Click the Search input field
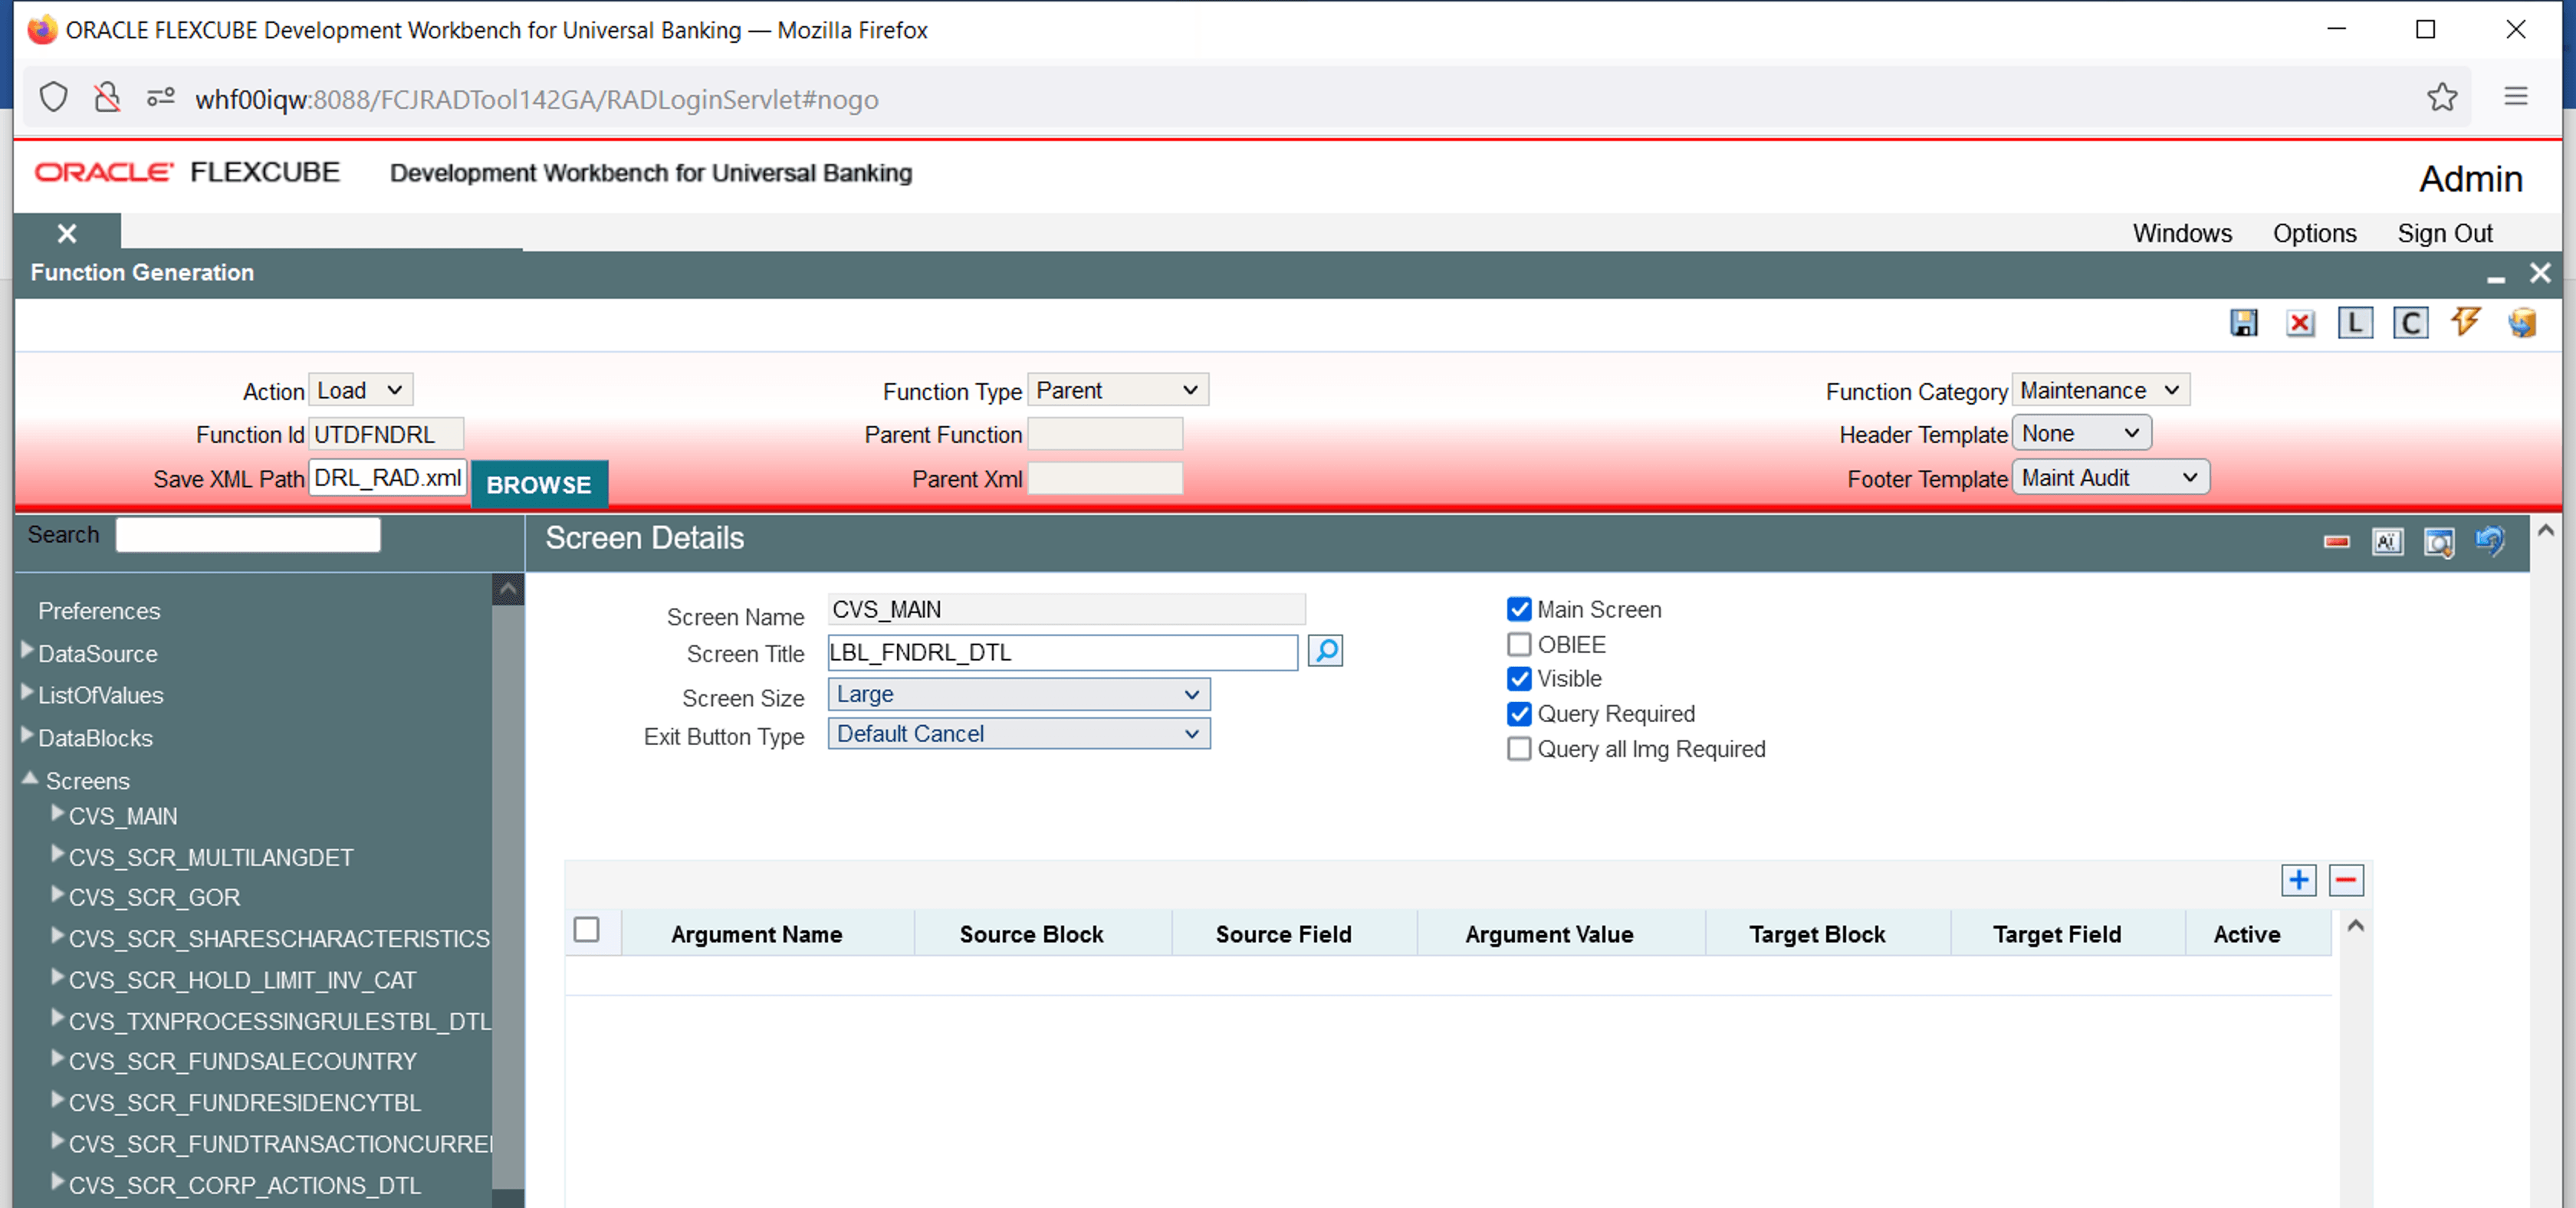Image resolution: width=2576 pixels, height=1208 pixels. point(248,535)
